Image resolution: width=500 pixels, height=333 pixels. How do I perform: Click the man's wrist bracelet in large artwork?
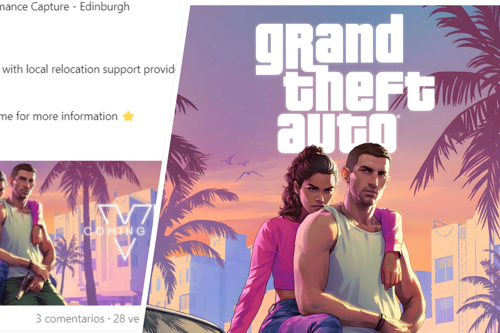pyautogui.click(x=380, y=322)
